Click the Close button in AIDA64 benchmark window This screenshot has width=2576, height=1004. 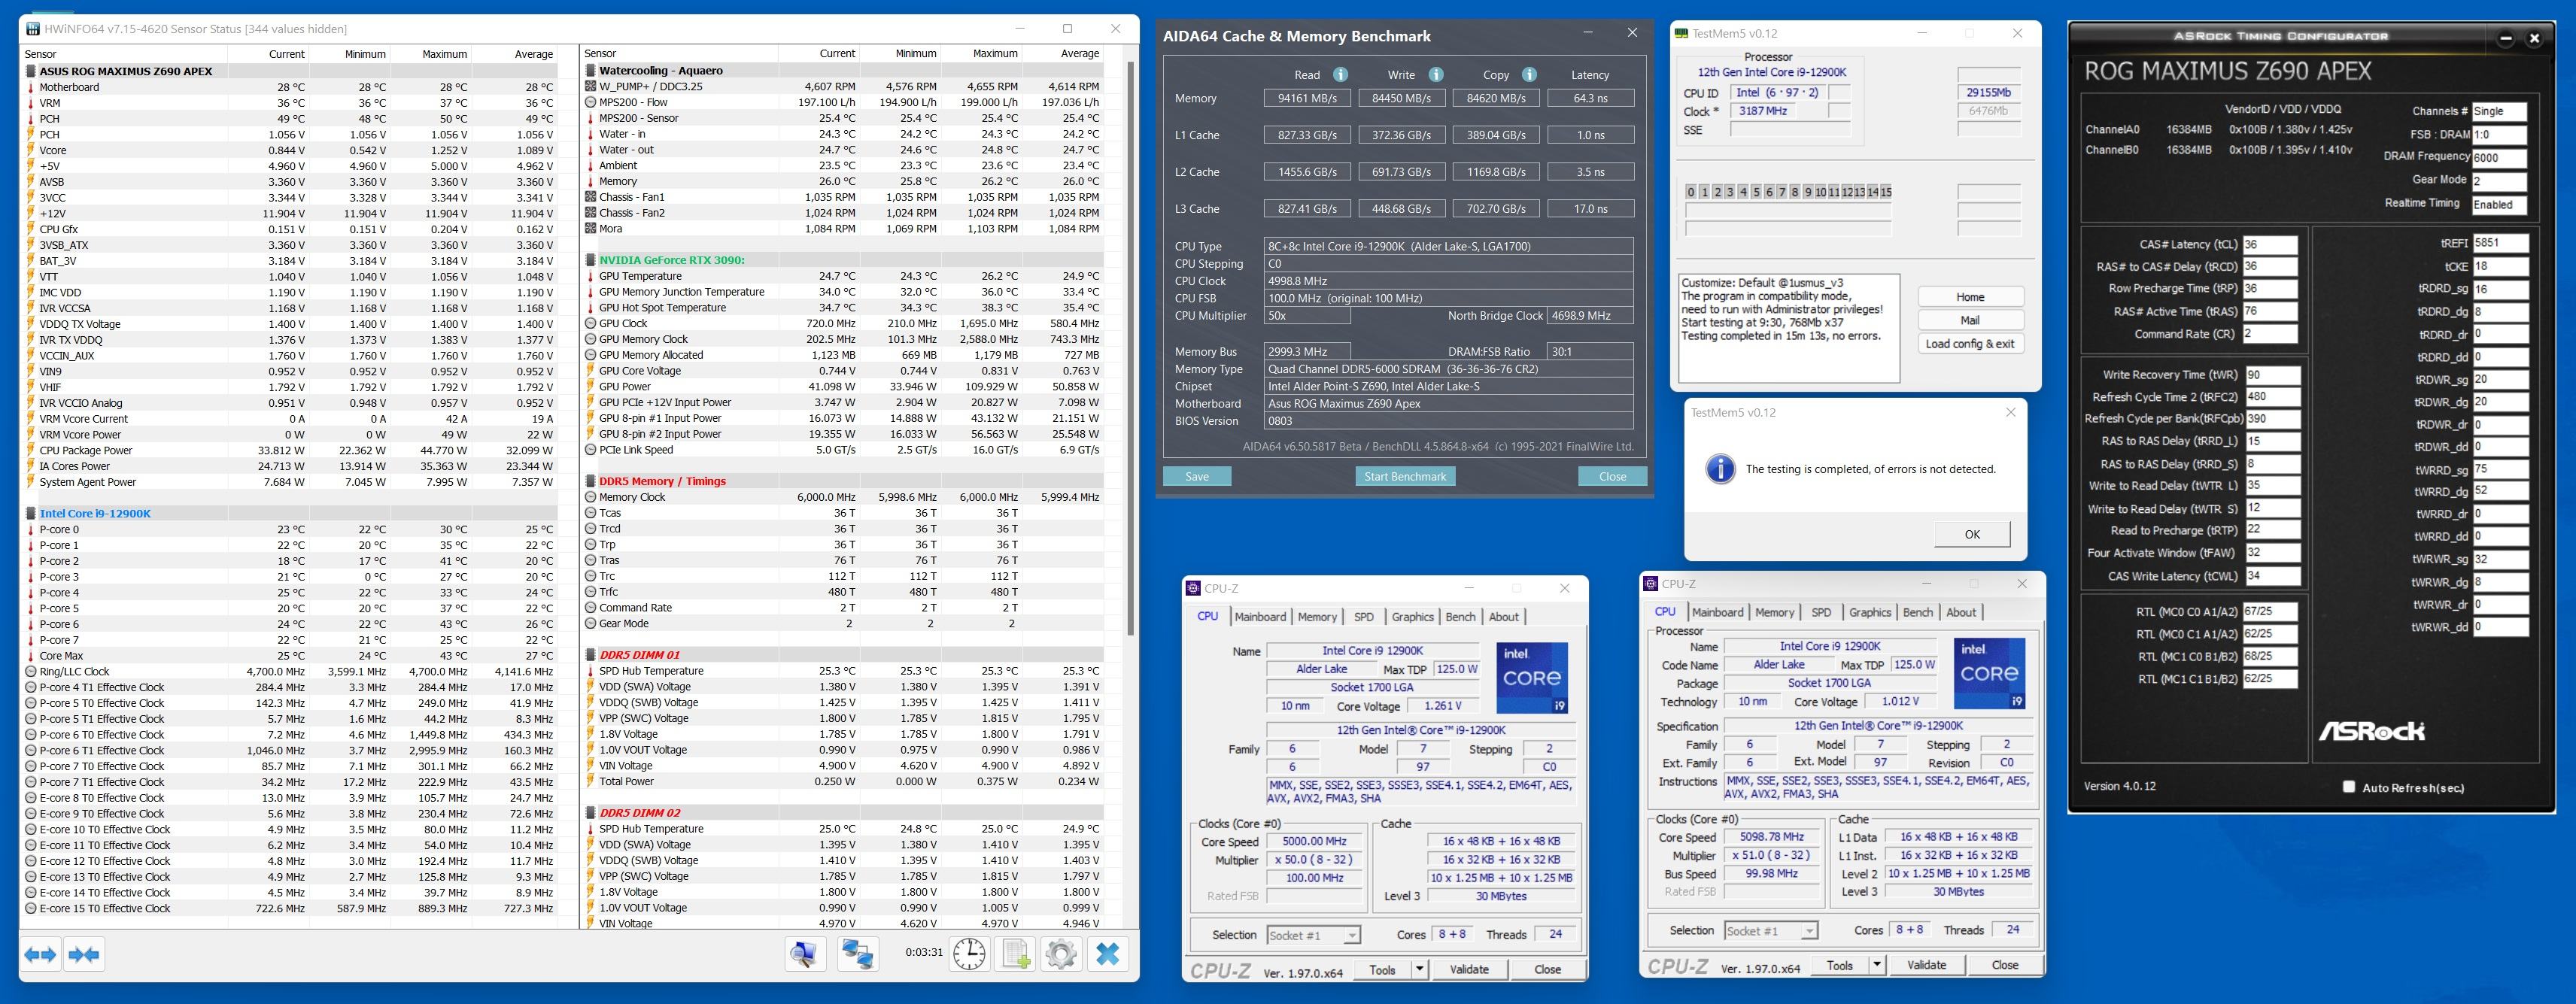click(x=1612, y=476)
